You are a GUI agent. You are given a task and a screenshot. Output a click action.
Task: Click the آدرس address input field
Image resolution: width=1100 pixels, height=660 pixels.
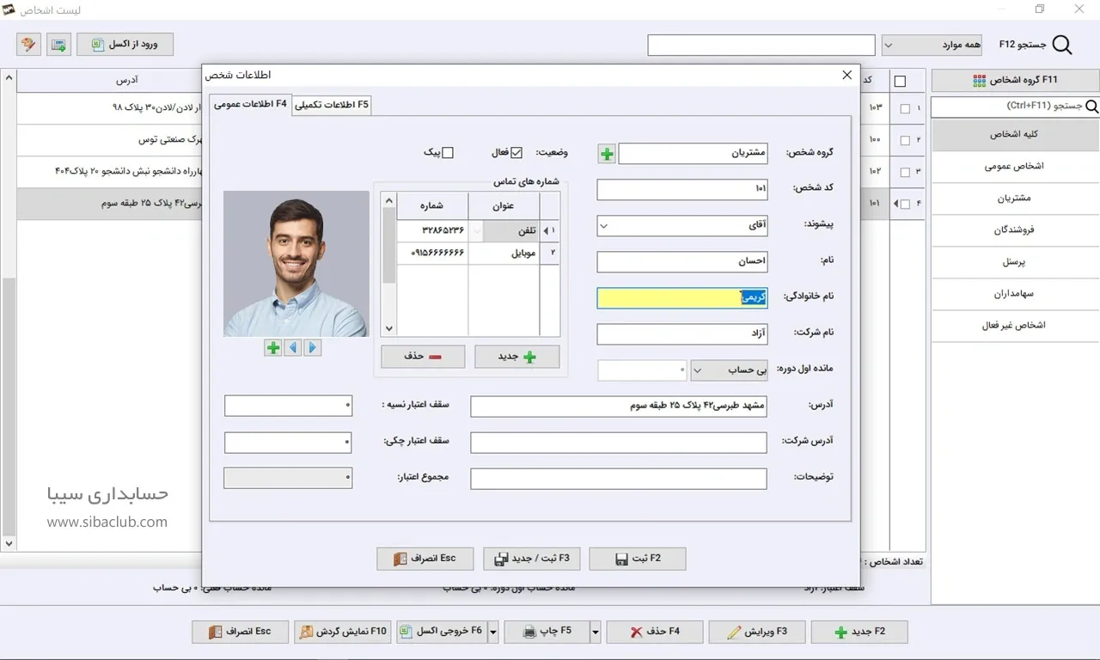(x=618, y=406)
